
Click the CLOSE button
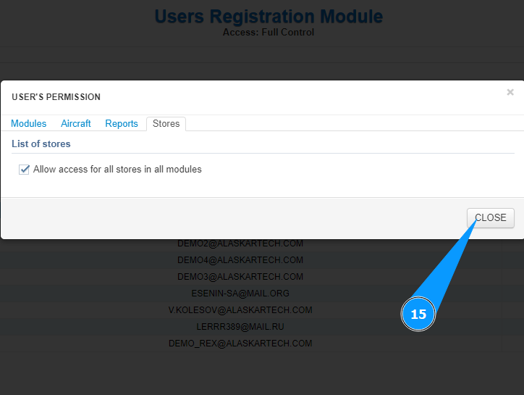tap(491, 218)
